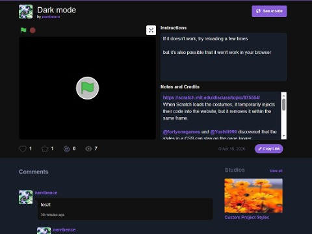The width and height of the screenshot is (312, 234).
Task: Open Custom Project Styles studio link
Action: coord(246,217)
